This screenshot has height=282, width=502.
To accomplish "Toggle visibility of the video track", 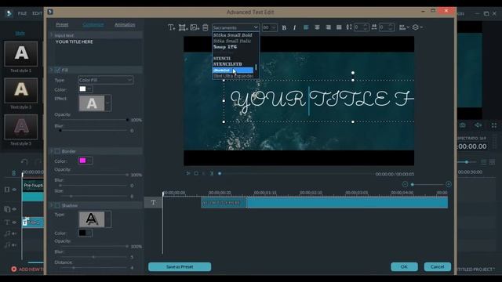I will pos(14,190).
